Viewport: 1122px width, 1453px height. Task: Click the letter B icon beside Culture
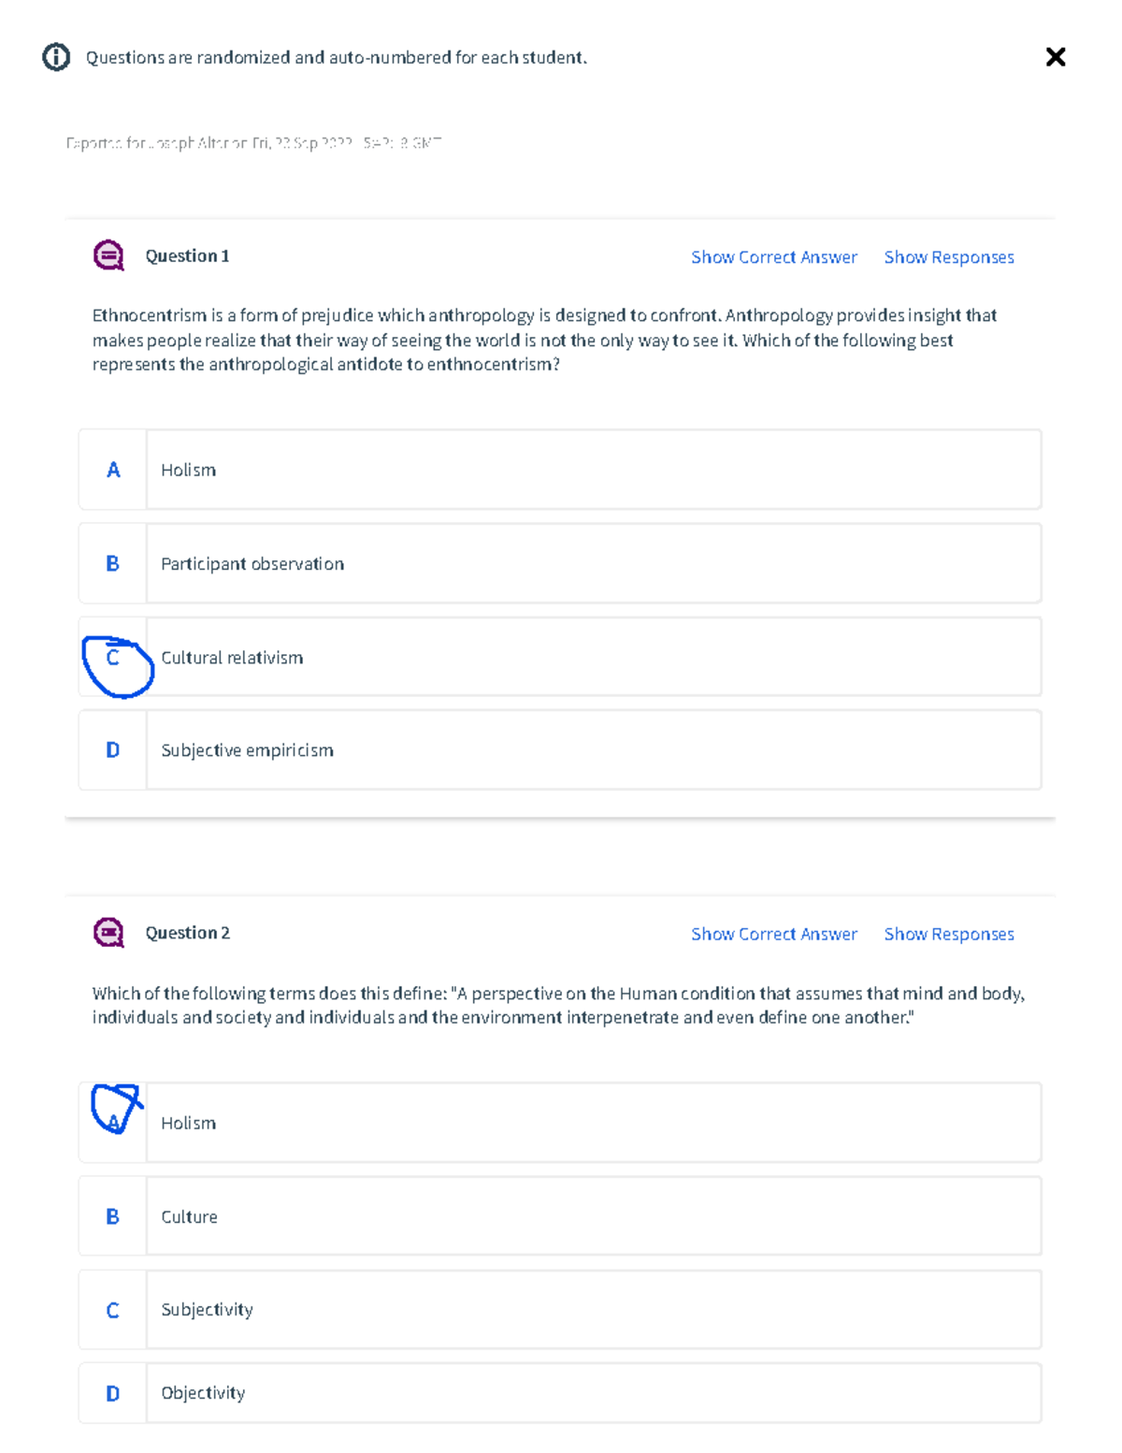click(112, 1216)
